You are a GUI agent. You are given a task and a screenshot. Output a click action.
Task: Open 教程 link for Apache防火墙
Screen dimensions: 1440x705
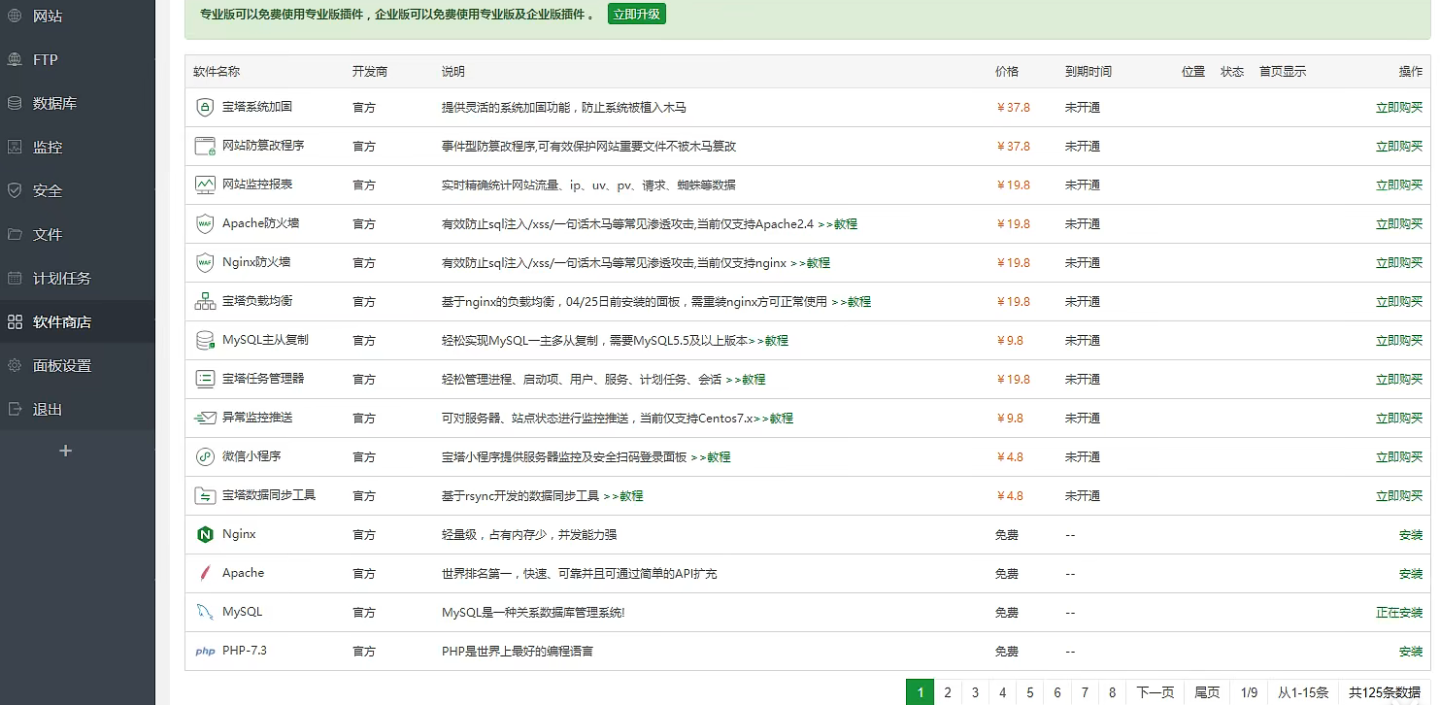[837, 224]
